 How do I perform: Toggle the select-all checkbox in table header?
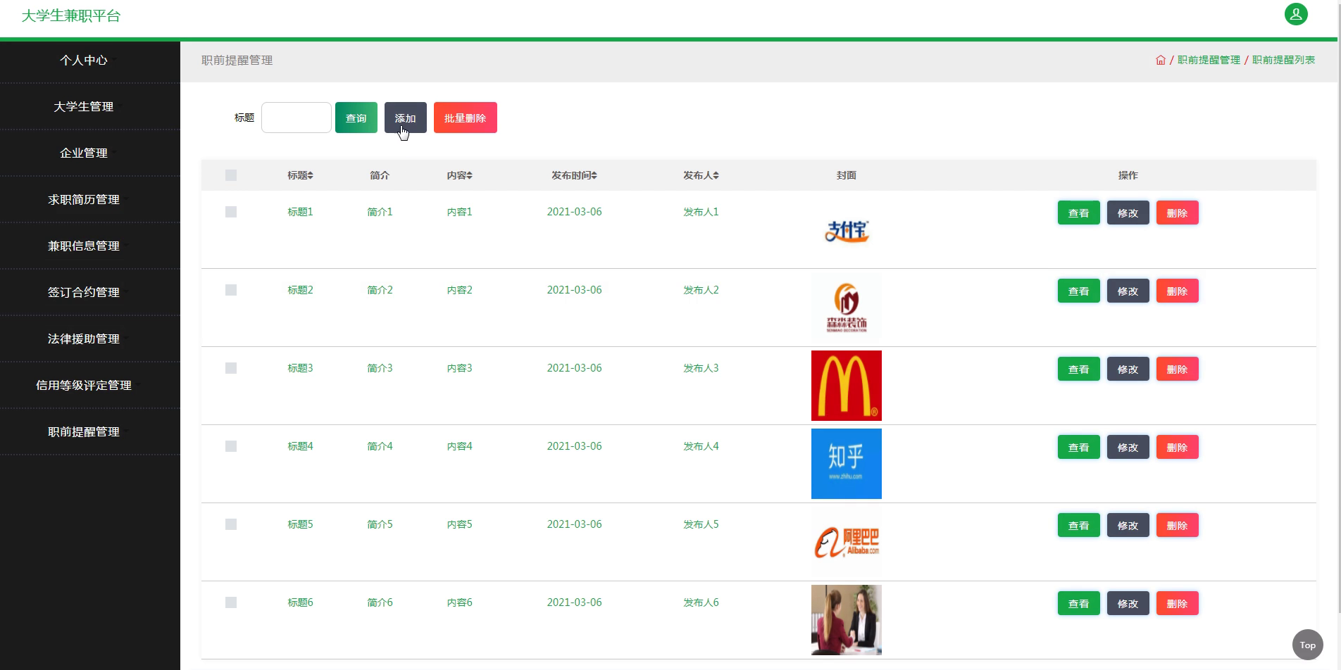pos(231,175)
